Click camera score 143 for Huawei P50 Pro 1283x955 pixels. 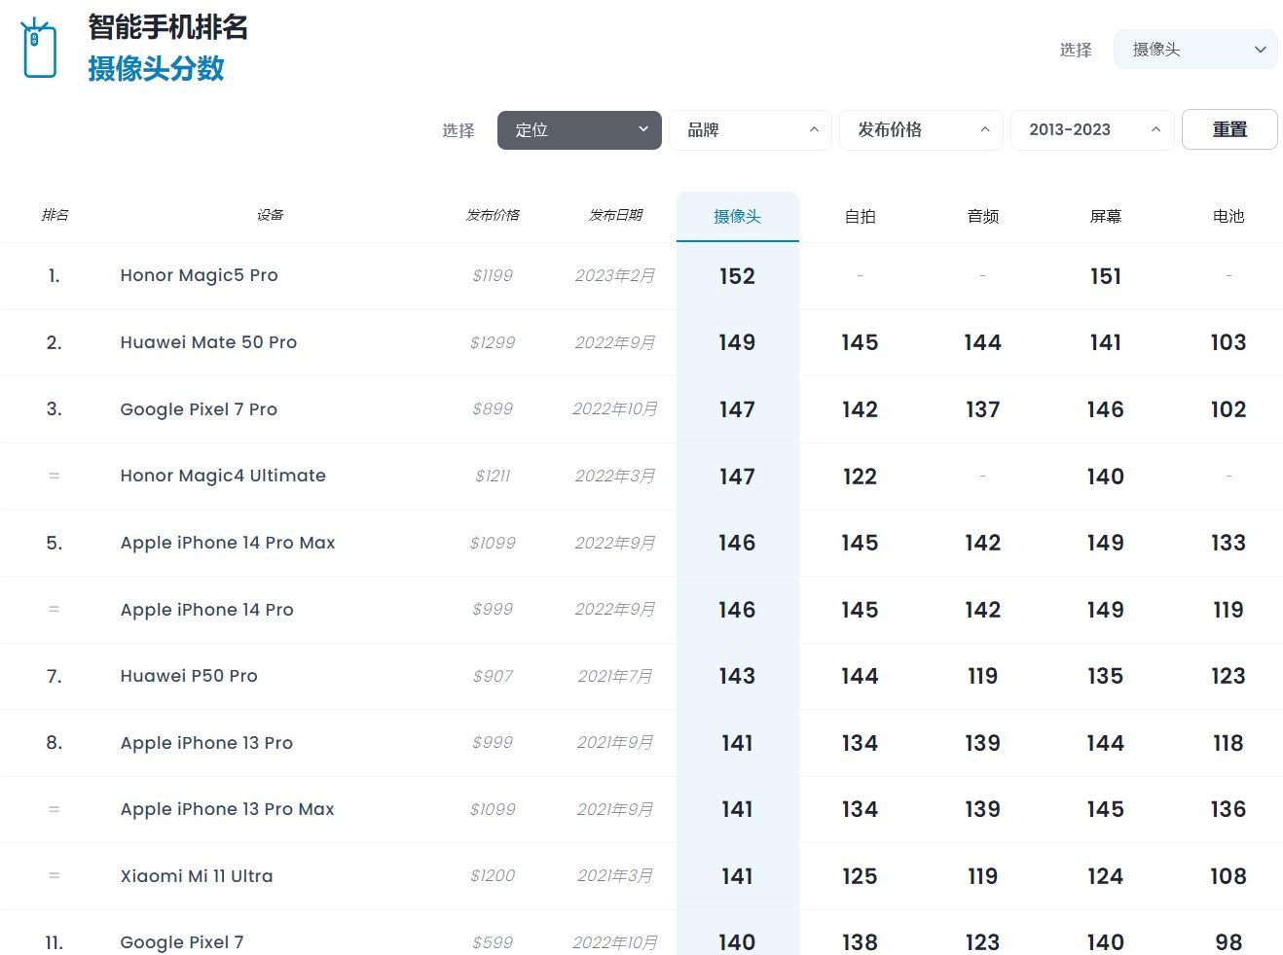[737, 676]
